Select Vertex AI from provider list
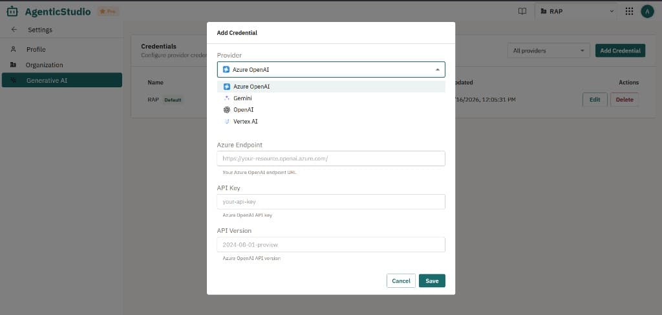The image size is (662, 315). tap(331, 121)
